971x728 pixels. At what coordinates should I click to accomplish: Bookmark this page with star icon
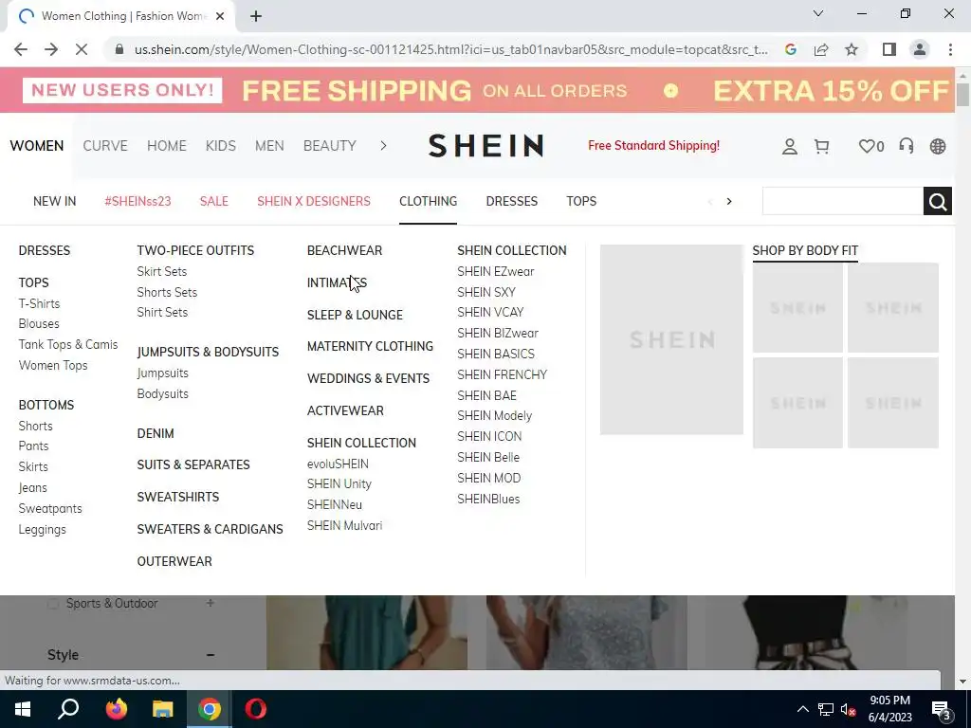852,49
